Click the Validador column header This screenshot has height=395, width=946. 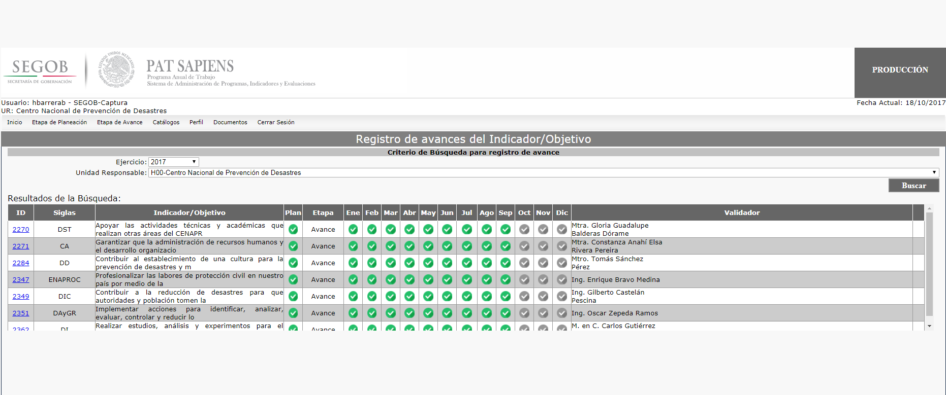point(742,212)
